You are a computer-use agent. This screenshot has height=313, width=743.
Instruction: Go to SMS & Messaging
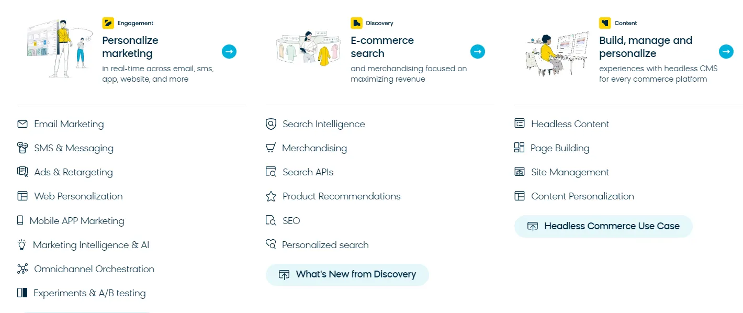pyautogui.click(x=73, y=148)
